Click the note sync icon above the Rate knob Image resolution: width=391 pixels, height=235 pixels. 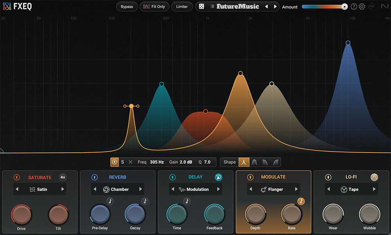pos(301,201)
